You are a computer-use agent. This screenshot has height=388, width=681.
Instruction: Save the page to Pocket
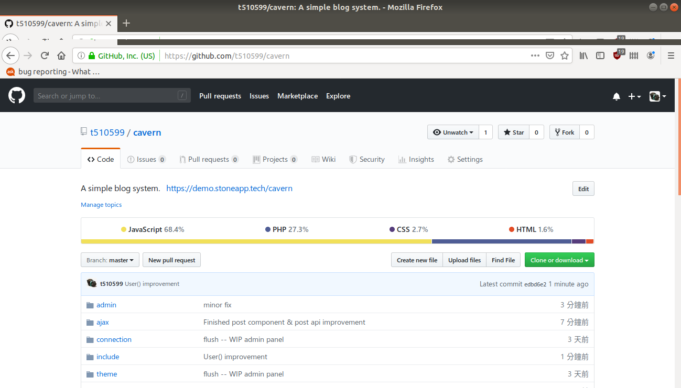pyautogui.click(x=550, y=56)
